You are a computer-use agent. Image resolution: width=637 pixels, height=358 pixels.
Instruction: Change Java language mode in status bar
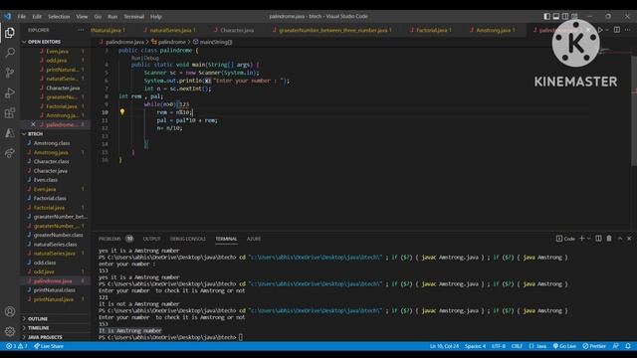click(x=537, y=346)
